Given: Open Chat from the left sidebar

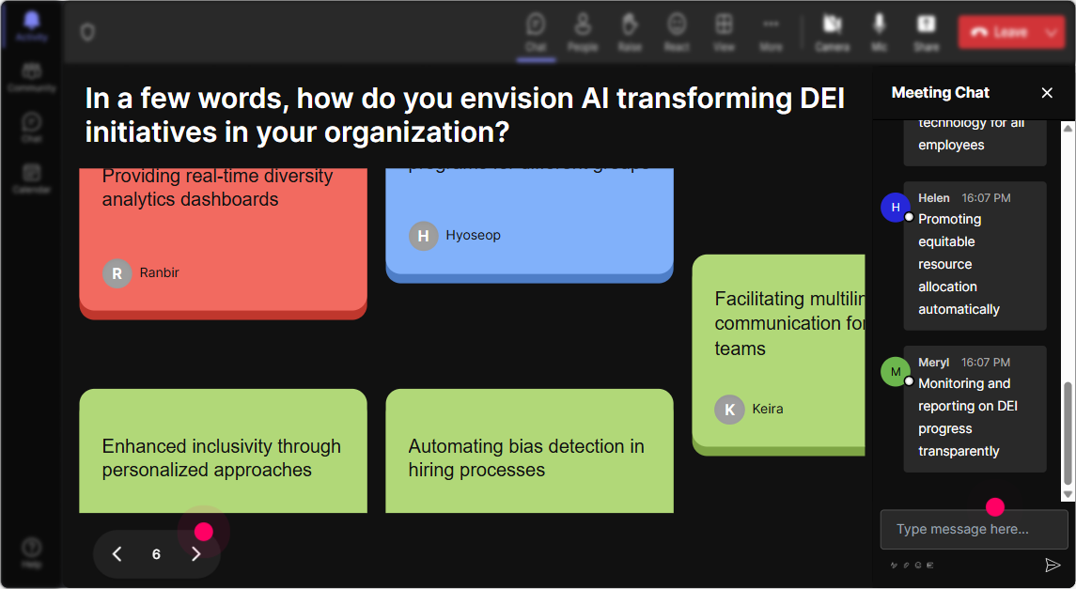Looking at the screenshot, I should coord(32,127).
